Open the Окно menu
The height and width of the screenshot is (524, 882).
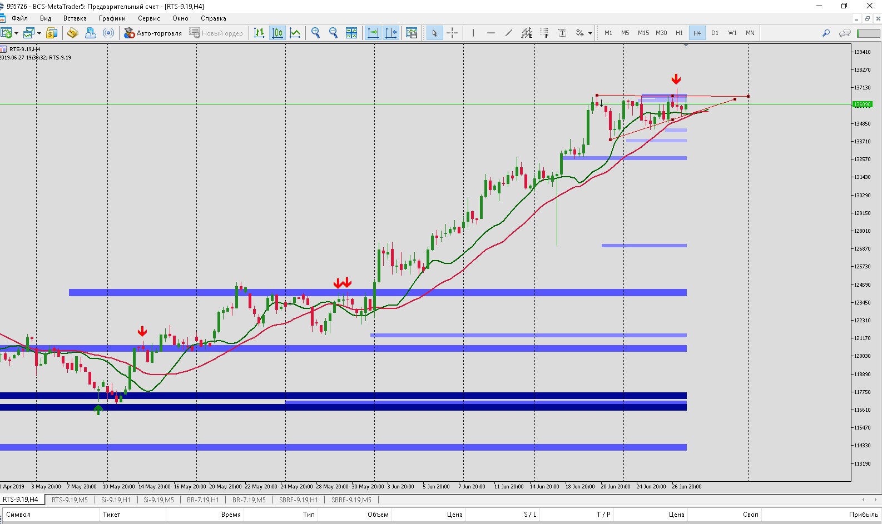click(x=180, y=18)
